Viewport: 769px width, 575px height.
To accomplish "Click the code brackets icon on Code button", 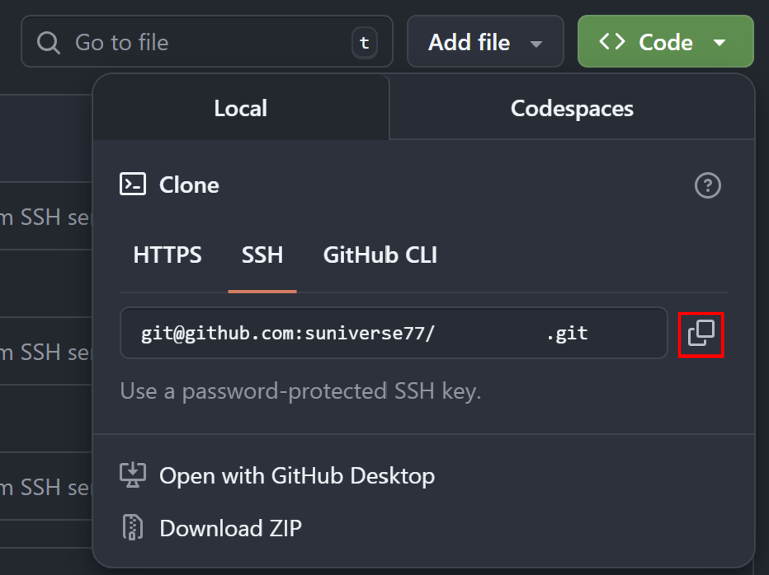I will (x=612, y=42).
